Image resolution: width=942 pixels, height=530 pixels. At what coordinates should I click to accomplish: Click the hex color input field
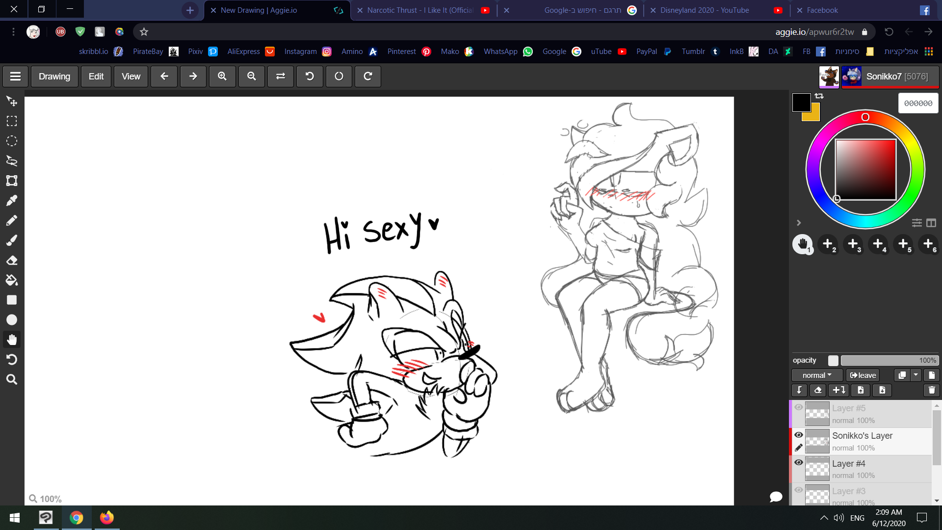[x=918, y=104]
